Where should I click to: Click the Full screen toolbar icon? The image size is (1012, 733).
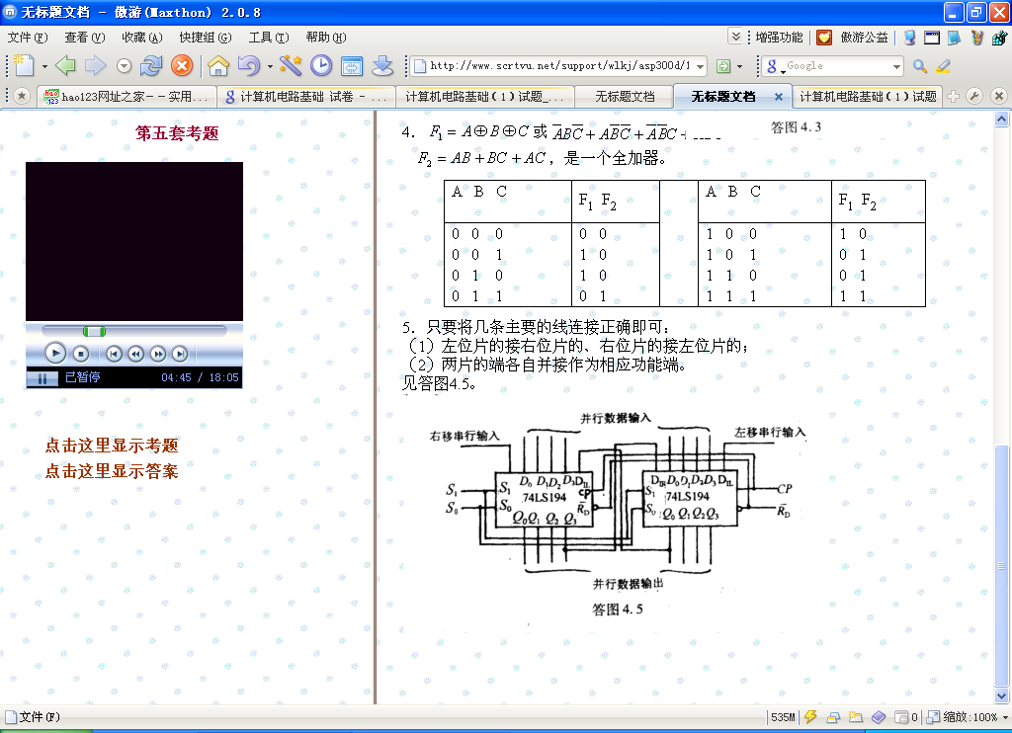point(352,66)
